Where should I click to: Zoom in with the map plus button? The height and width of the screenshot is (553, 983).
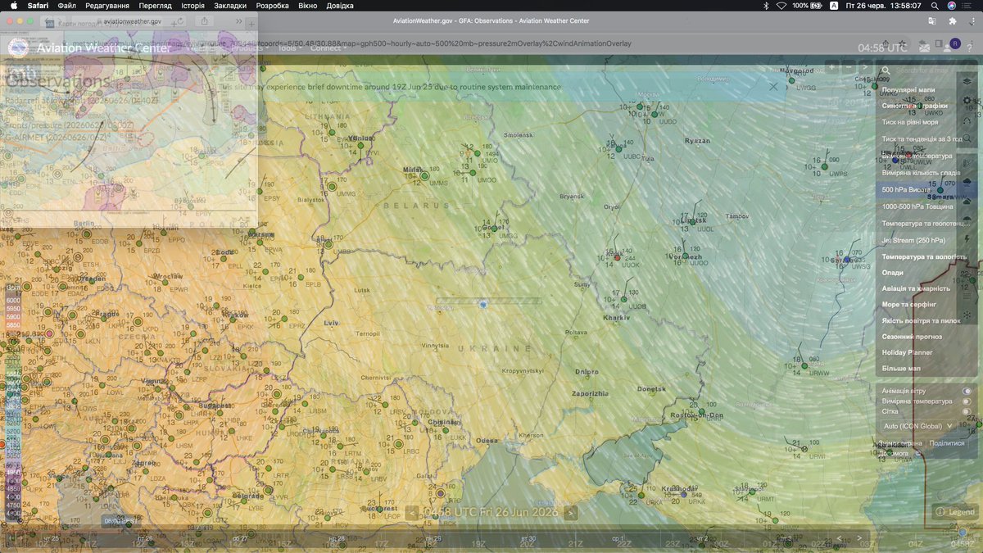[831, 67]
